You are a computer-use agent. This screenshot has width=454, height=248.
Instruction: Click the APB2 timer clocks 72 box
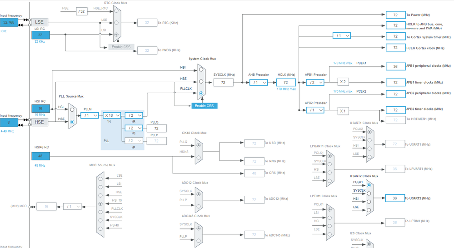(x=395, y=110)
